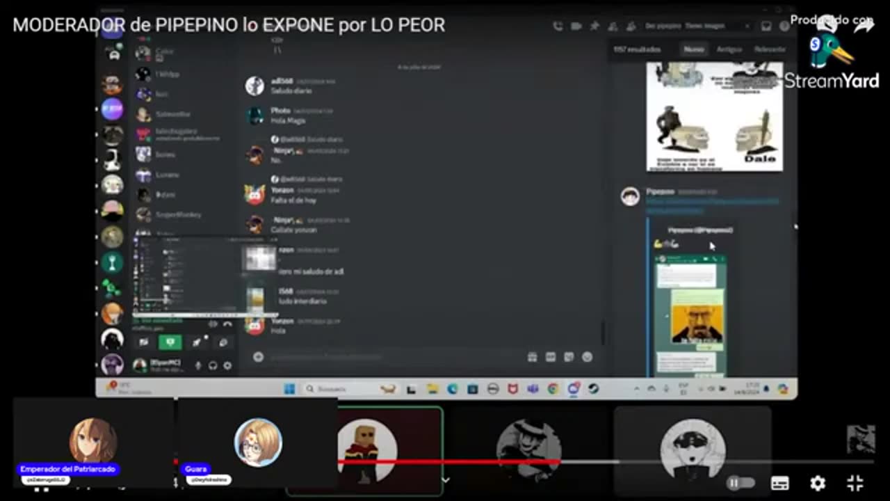This screenshot has height=501, width=890.
Task: Open File Explorer from taskbar
Action: 432,389
